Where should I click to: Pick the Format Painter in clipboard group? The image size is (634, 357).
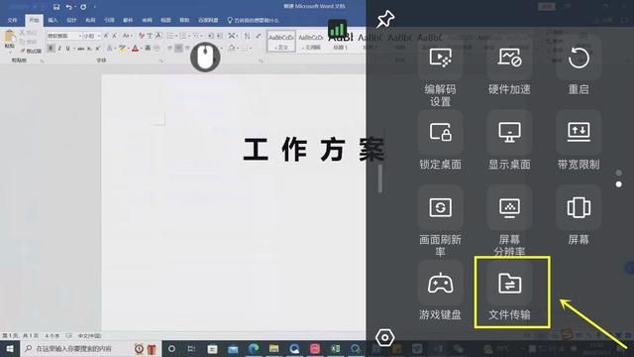(x=31, y=51)
